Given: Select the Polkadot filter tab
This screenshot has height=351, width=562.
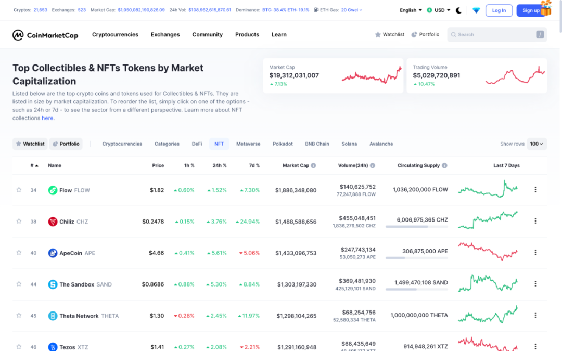Looking at the screenshot, I should [x=283, y=144].
